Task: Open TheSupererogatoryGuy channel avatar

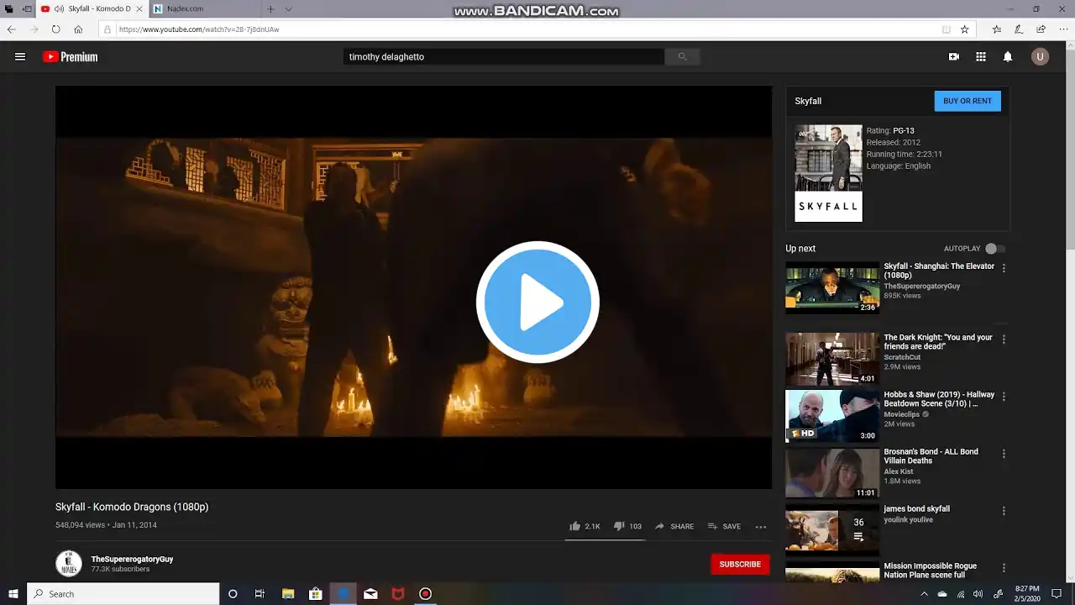Action: pos(69,564)
